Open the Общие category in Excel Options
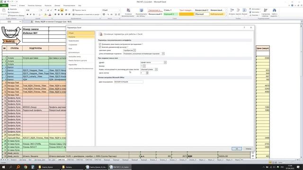 (81, 33)
